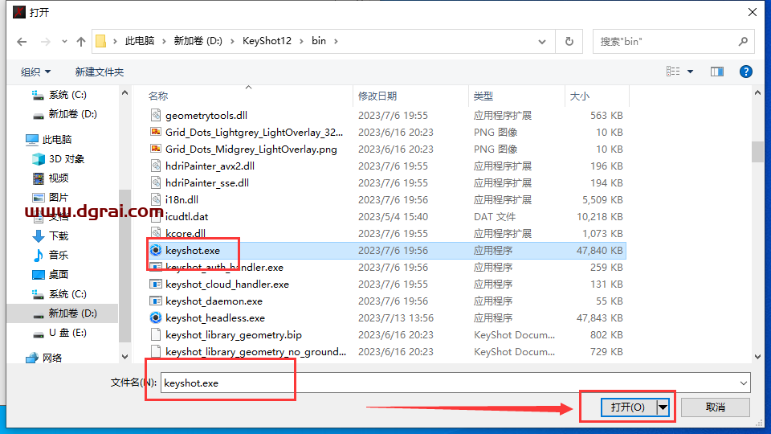The width and height of the screenshot is (771, 434).
Task: Click keyshot_cloud_handler.exe icon
Action: [x=156, y=284]
